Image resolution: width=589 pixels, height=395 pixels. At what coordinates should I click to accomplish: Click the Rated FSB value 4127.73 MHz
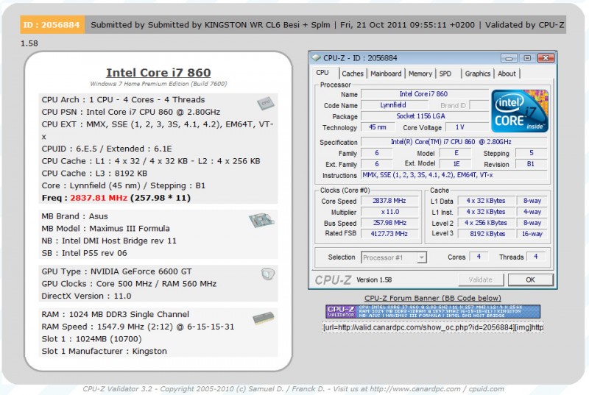(389, 234)
